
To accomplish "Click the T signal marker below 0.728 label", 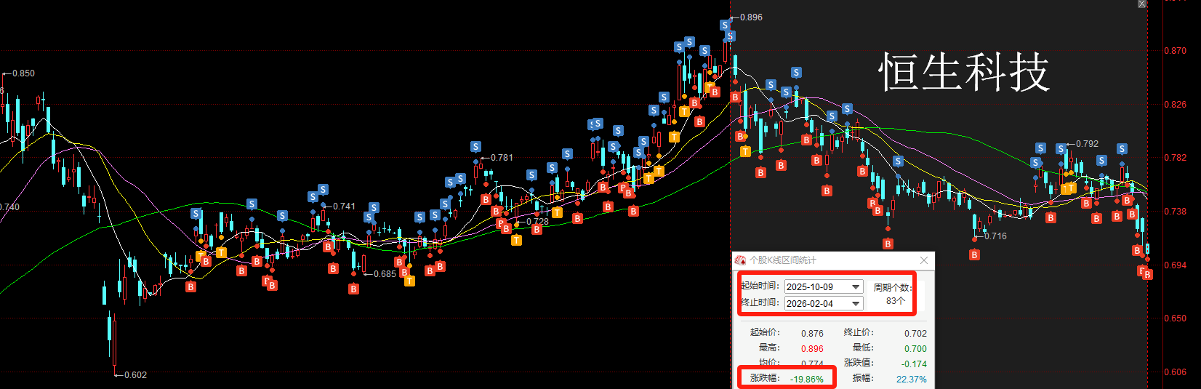I will [516, 240].
